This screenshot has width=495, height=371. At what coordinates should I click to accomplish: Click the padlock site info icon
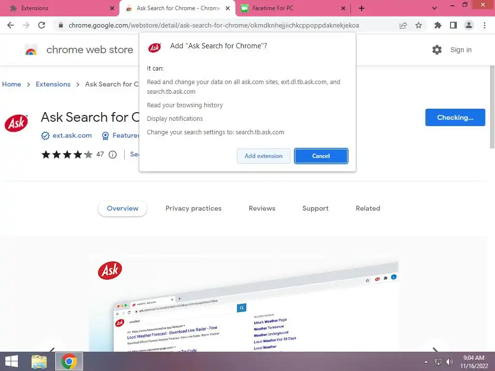[61, 25]
